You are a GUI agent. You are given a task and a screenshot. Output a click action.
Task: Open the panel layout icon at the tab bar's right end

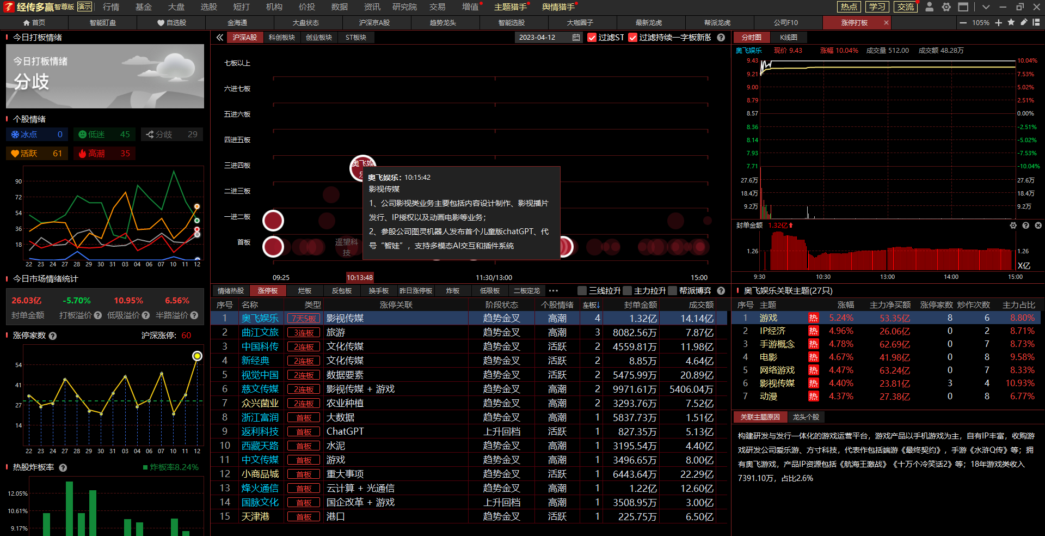pos(1036,22)
